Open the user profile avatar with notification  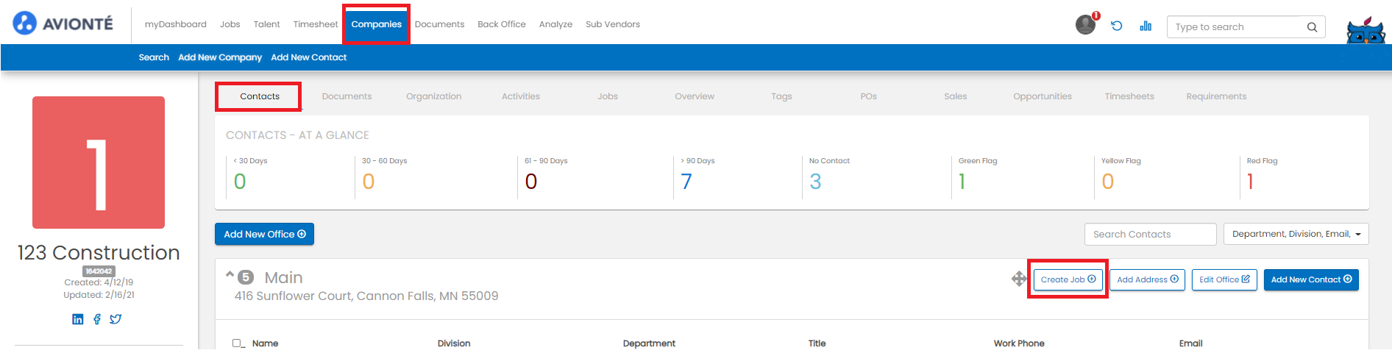pyautogui.click(x=1086, y=25)
